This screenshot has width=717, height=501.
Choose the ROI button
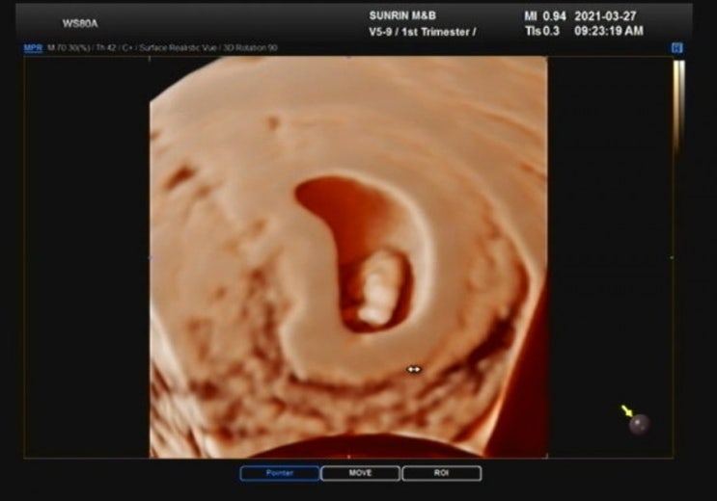[x=441, y=473]
